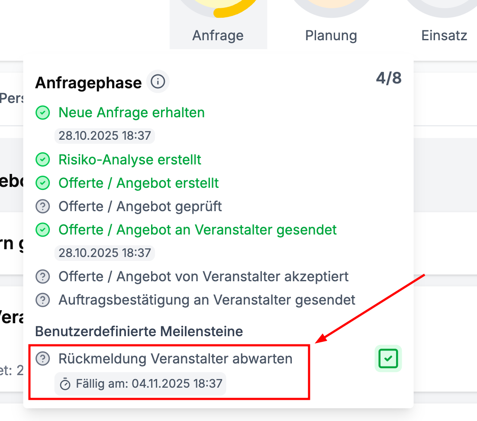
Task: Click the question icon beside Auftragsbestätigung an Veranstalter gesendet
Action: coord(42,299)
